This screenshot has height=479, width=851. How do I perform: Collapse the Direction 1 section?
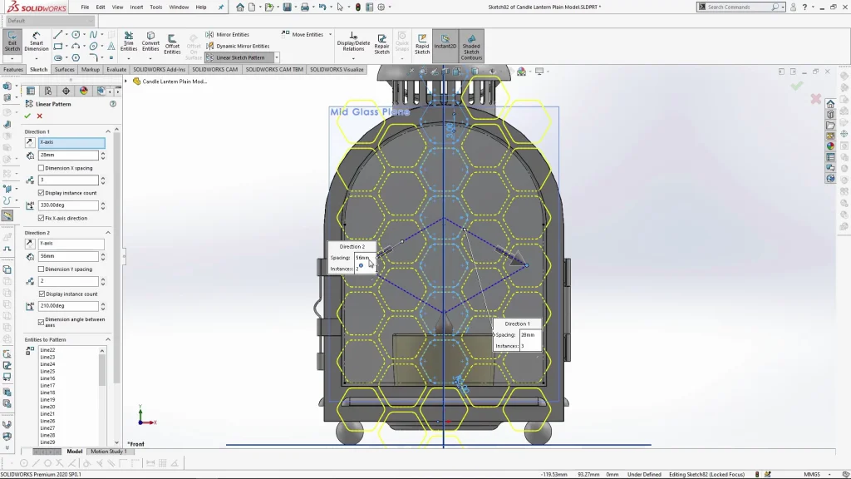coord(107,131)
